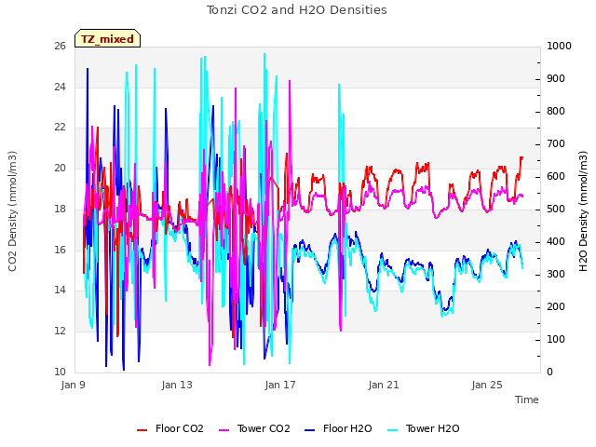Viewport: 596px width, 447px height.
Task: Select the Tower CO2 legend entry
Action: coord(254,428)
